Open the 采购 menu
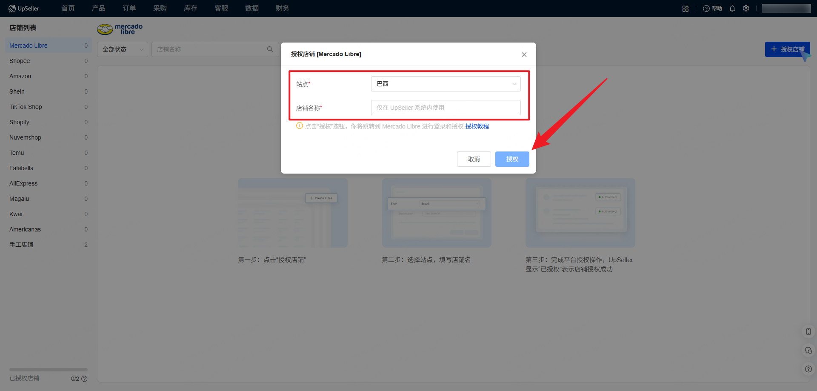Image resolution: width=817 pixels, height=391 pixels. (x=160, y=9)
